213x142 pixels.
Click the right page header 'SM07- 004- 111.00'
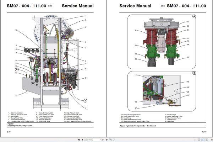click(x=186, y=6)
